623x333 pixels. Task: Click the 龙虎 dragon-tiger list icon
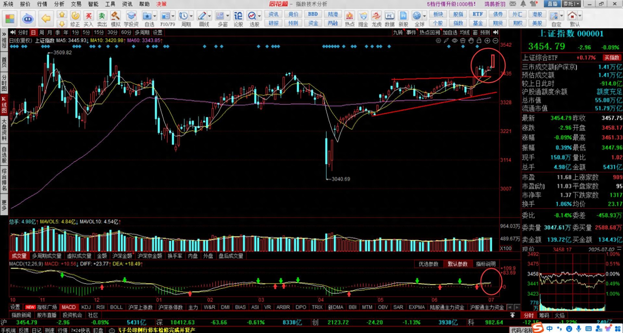coord(376,19)
